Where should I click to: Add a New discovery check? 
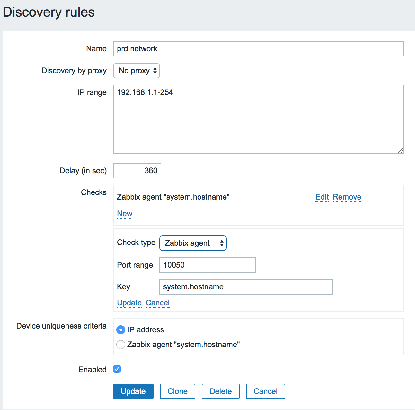click(x=125, y=214)
